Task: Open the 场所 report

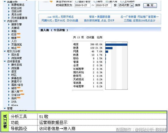Action: (x=14, y=98)
